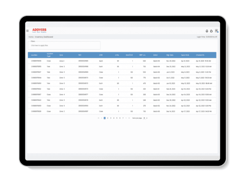
Task: Sort by the Zone column header
Action: pyautogui.click(x=61, y=55)
